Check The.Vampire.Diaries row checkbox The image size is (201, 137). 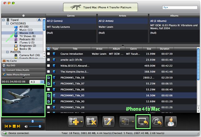pos(49,72)
